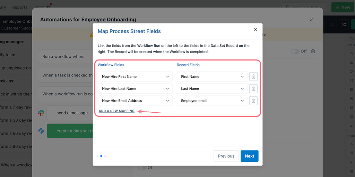Open the comments speech bubble icon

click(332, 25)
